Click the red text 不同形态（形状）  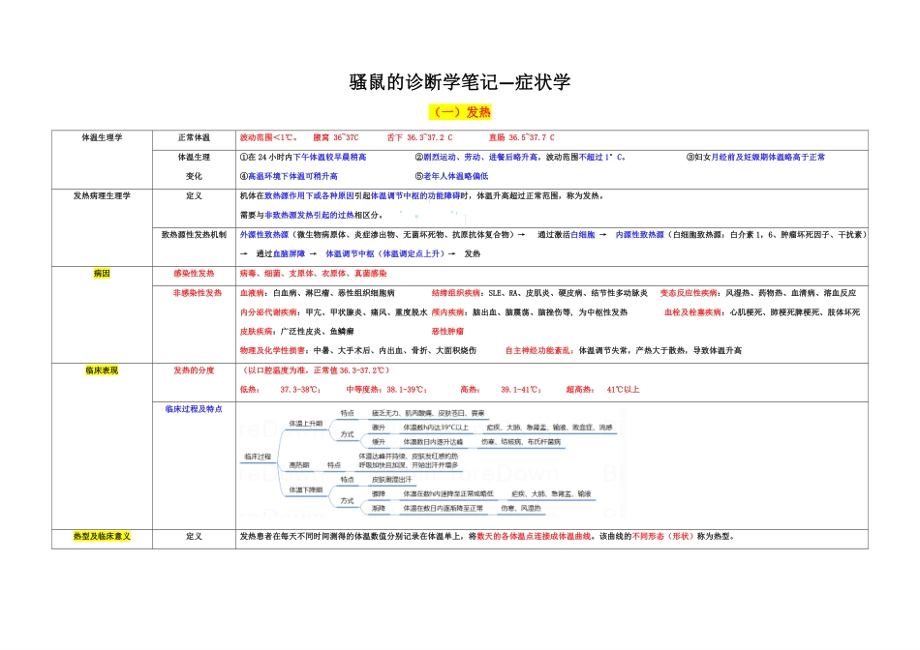661,536
